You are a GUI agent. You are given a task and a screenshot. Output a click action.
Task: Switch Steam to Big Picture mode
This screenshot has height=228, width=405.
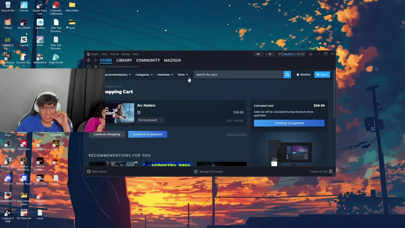(310, 54)
